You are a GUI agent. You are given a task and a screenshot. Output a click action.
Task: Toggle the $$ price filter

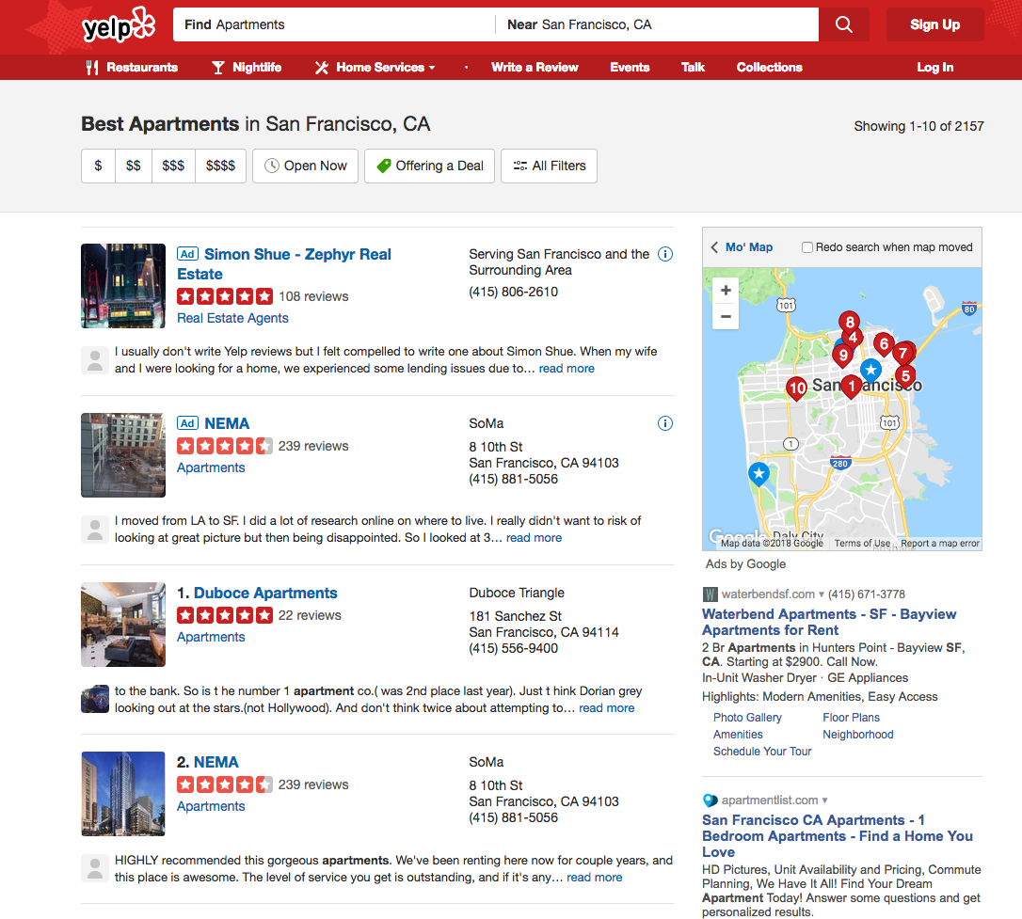(134, 166)
